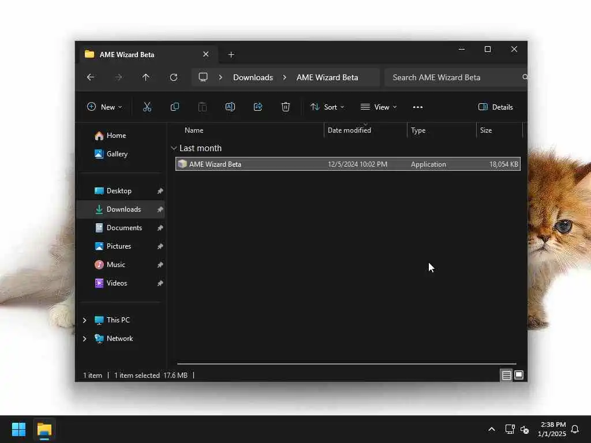
Task: Rename the file using the rename icon
Action: (230, 107)
